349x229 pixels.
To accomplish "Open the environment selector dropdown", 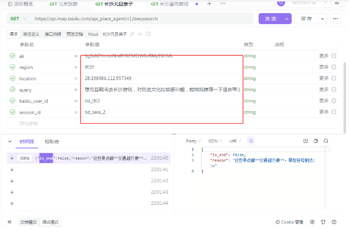I will (310, 3).
